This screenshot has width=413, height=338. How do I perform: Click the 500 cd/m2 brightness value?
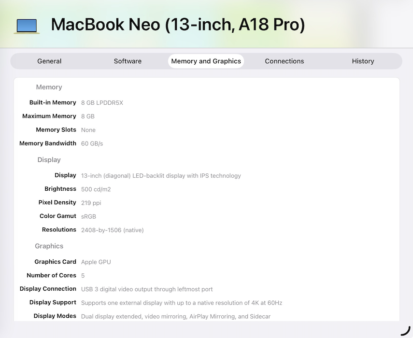coord(96,189)
